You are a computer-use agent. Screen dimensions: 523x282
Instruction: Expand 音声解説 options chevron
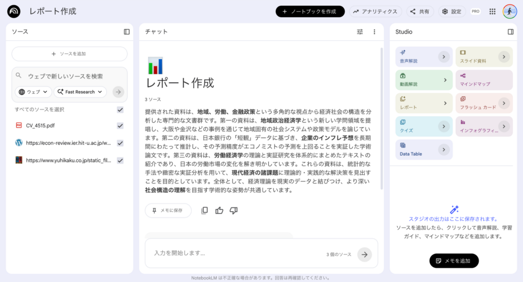[444, 57]
